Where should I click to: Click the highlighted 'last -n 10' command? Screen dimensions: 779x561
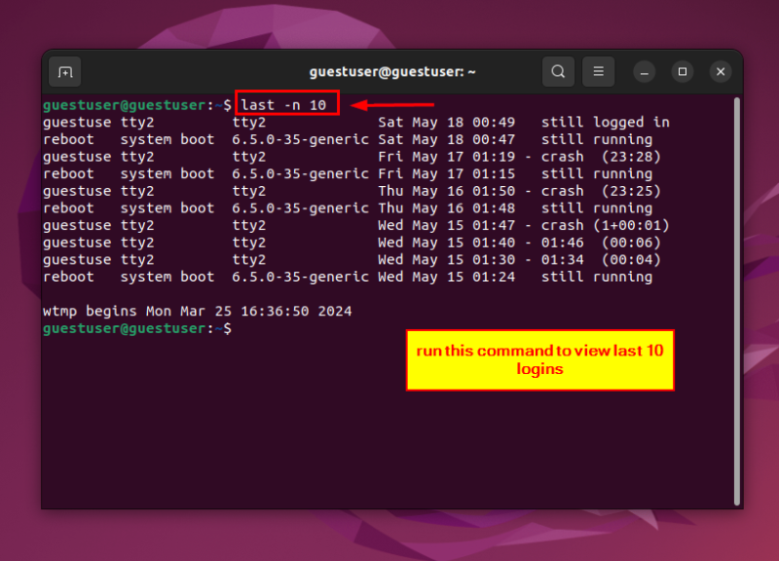click(286, 102)
